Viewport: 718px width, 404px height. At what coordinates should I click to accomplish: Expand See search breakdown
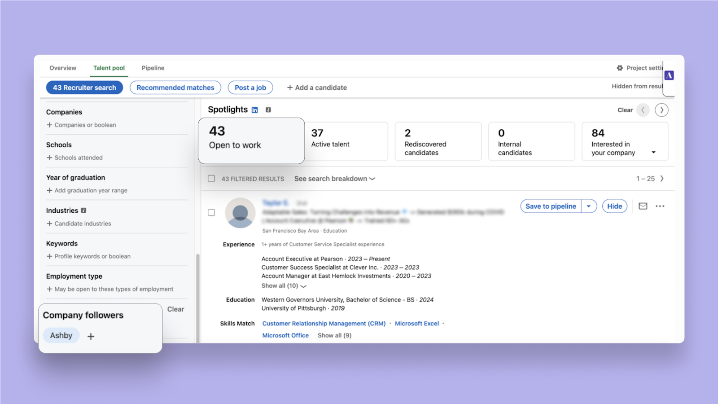coord(334,179)
